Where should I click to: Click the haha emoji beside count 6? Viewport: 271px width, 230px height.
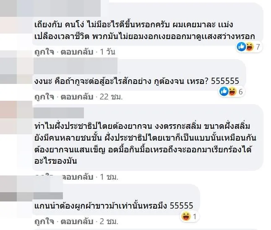click(x=232, y=91)
